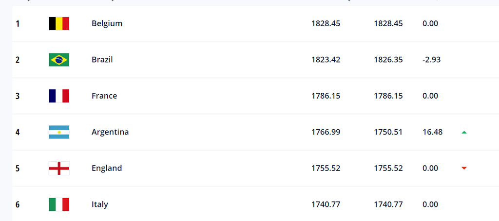Open the Brazil team link
This screenshot has height=221, width=499.
102,60
